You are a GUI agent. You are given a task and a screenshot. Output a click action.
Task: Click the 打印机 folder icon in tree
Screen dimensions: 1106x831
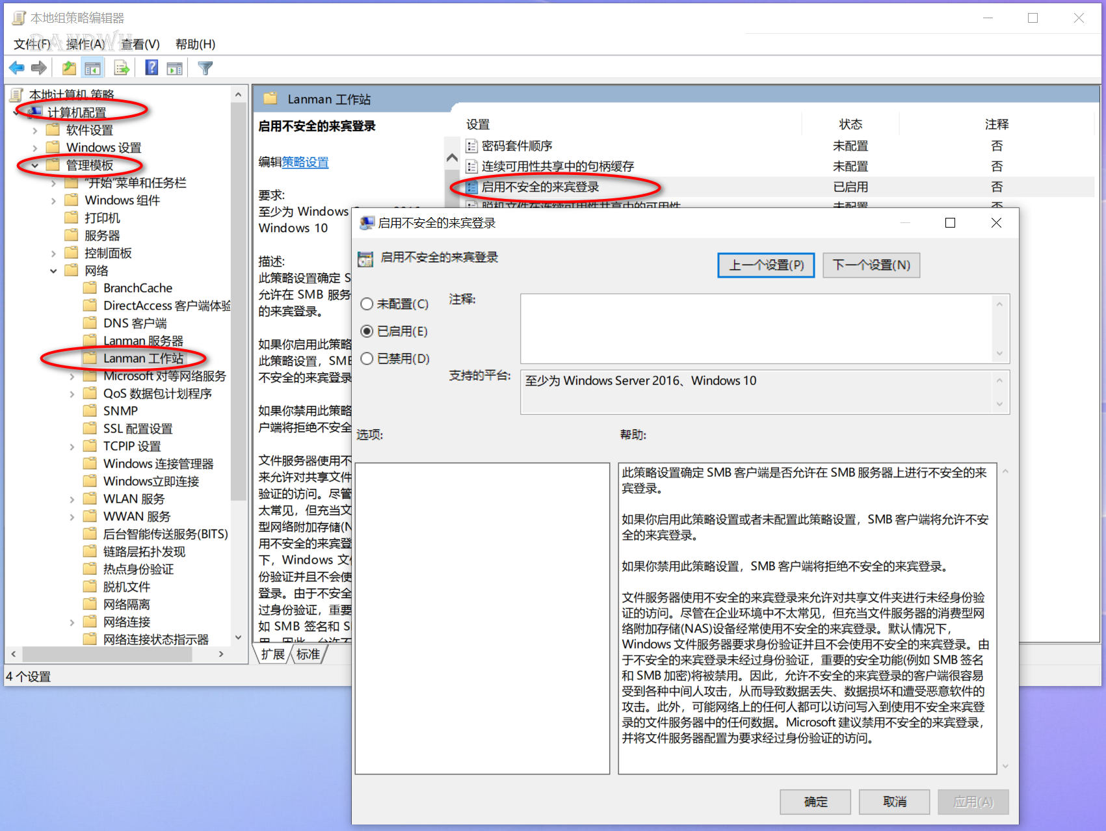pyautogui.click(x=72, y=217)
